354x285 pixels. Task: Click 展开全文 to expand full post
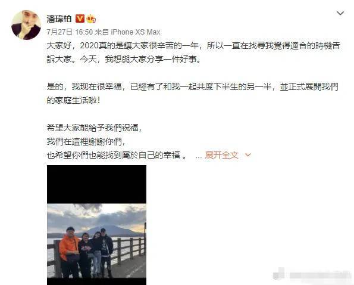pos(221,155)
